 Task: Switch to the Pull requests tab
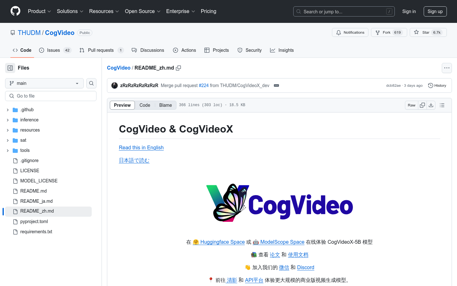[x=102, y=50]
